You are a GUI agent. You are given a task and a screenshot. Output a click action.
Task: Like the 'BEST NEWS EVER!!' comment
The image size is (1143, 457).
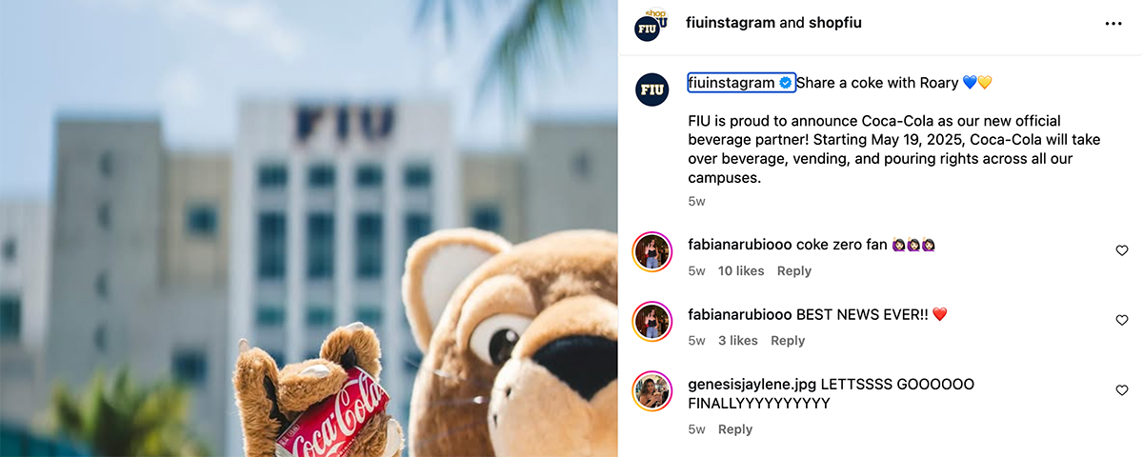pyautogui.click(x=1122, y=321)
